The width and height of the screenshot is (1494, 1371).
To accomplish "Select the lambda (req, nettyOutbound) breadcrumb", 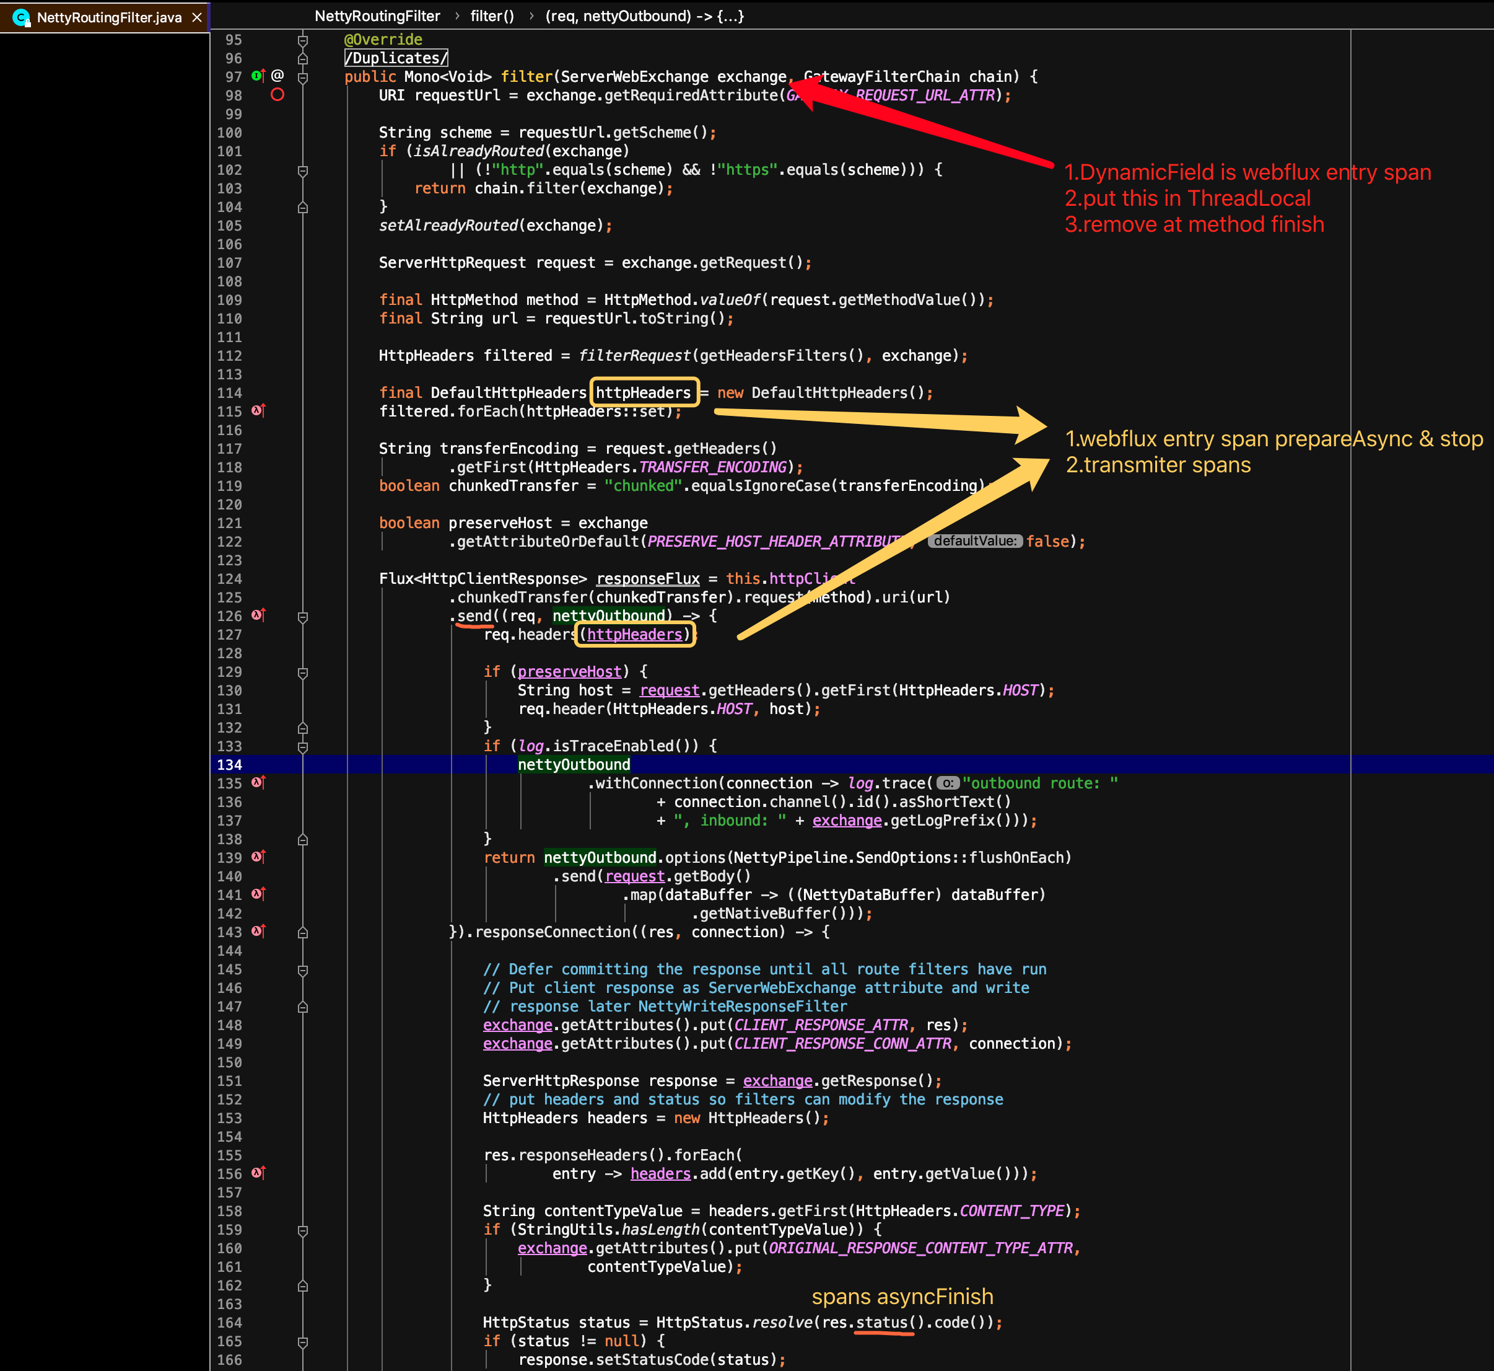I will click(x=644, y=15).
